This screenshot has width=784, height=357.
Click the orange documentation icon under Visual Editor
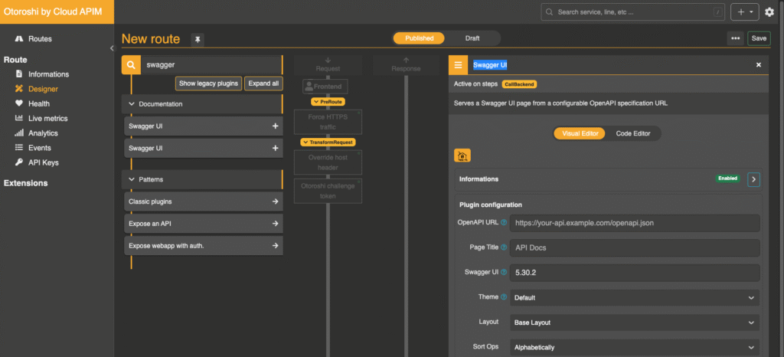tap(462, 156)
